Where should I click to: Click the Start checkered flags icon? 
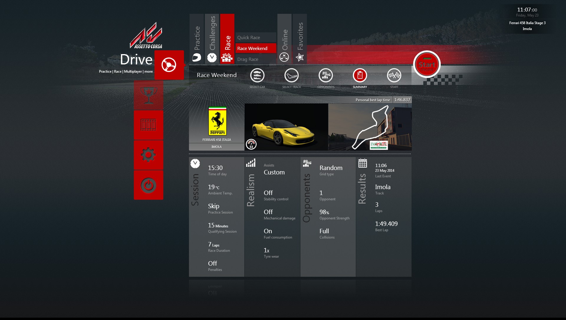[x=394, y=76]
